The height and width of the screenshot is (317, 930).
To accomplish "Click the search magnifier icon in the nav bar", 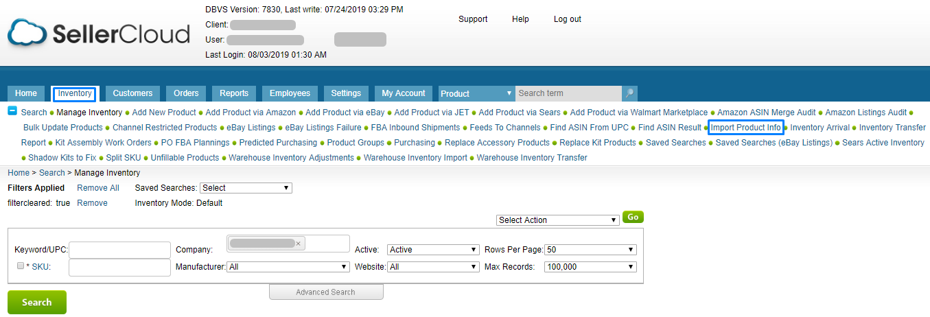I will pyautogui.click(x=629, y=93).
